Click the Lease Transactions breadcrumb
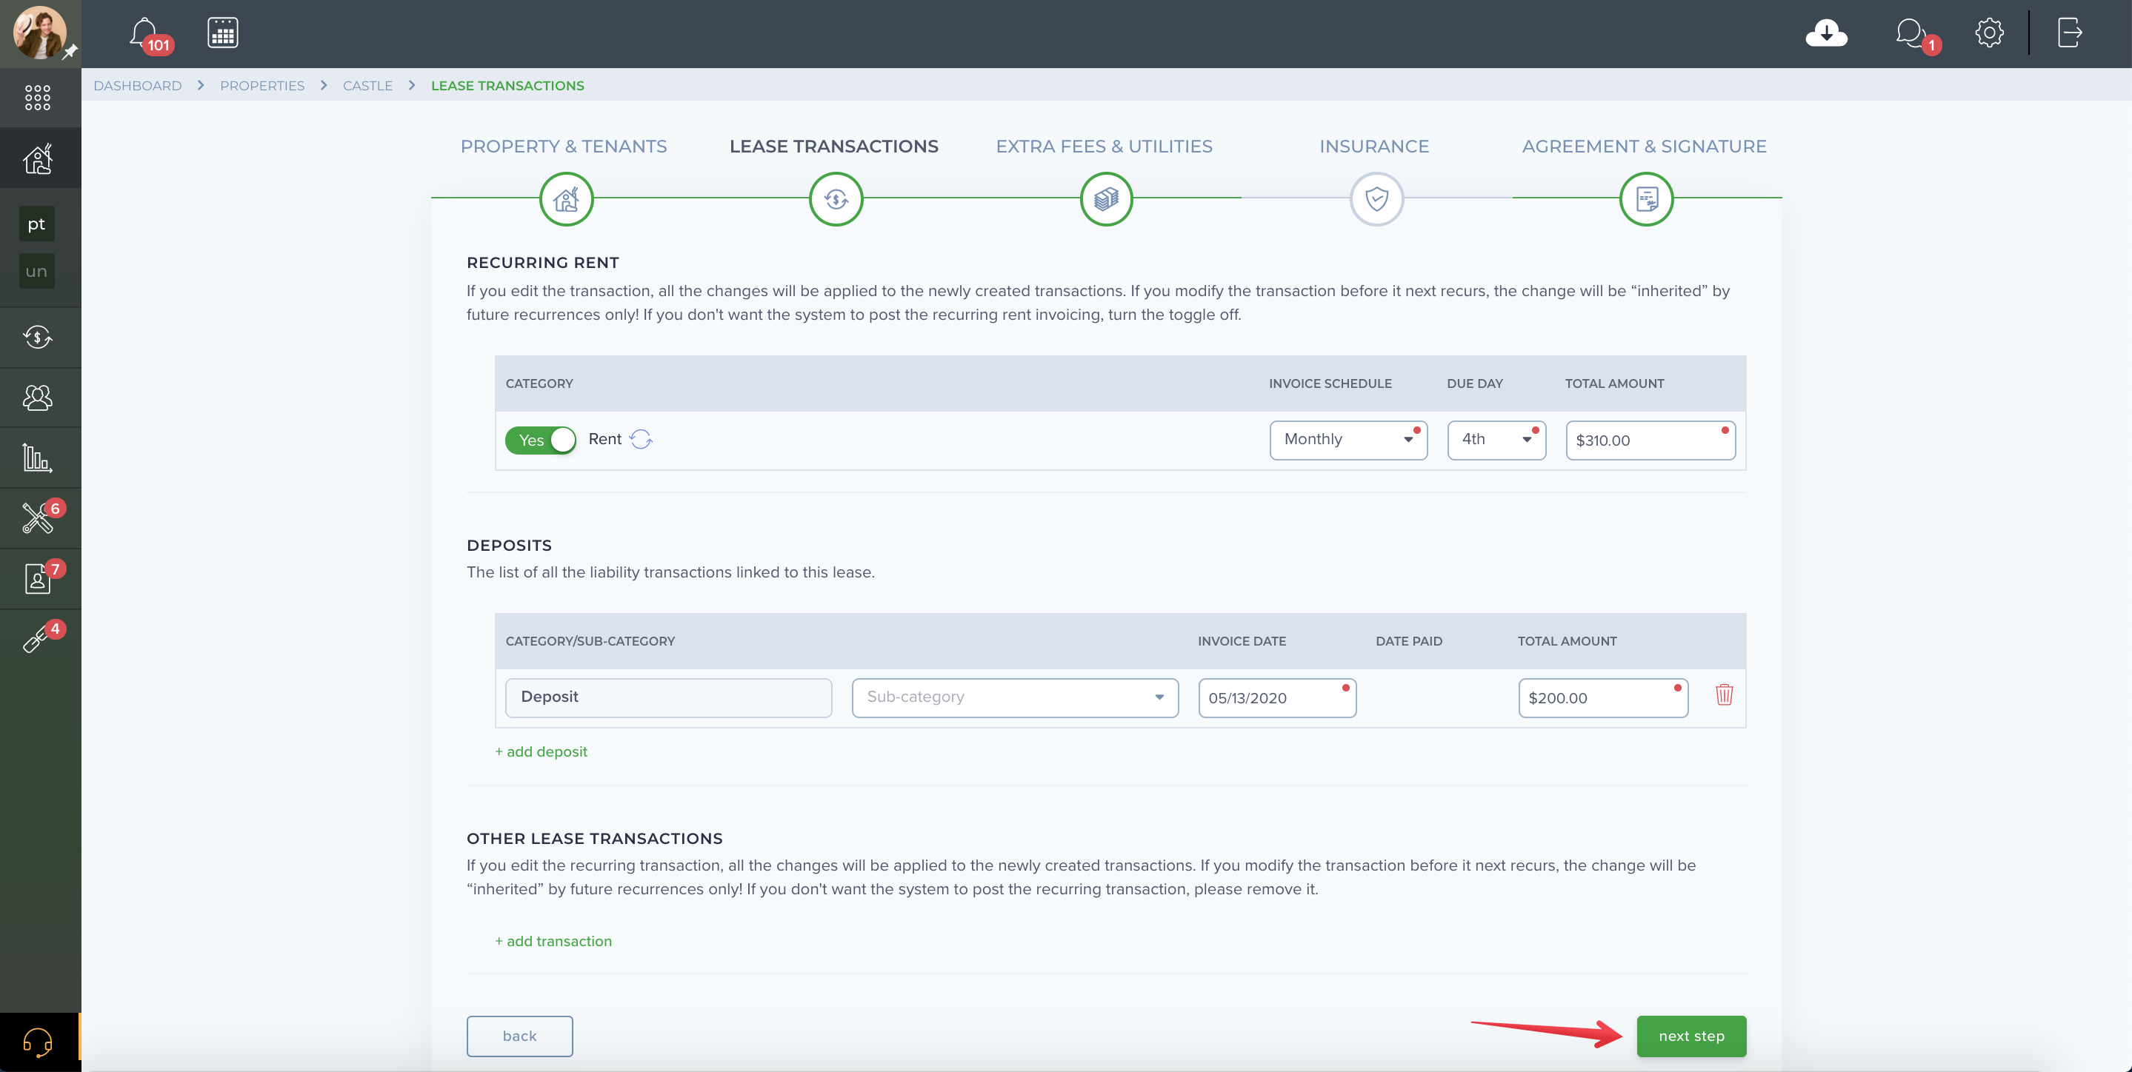This screenshot has width=2132, height=1072. (x=507, y=86)
